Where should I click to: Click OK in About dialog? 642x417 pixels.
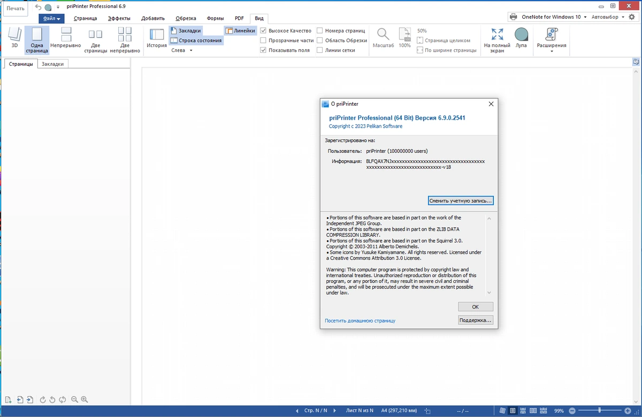pos(476,307)
